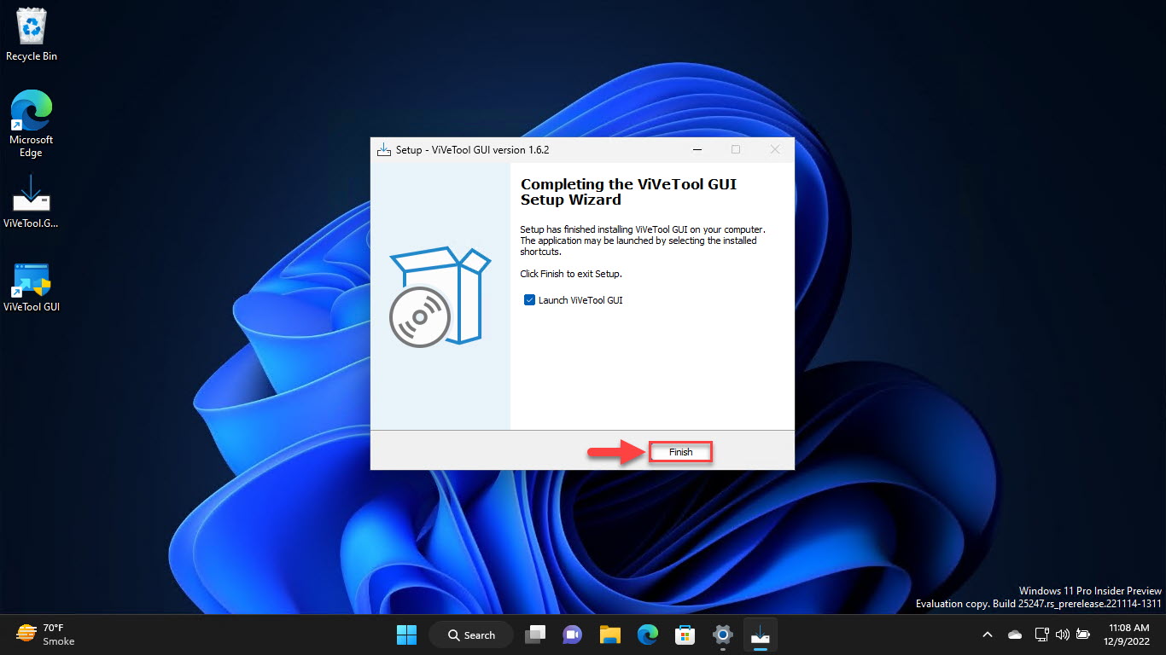Image resolution: width=1166 pixels, height=655 pixels.
Task: Click the taskbar Search box
Action: (x=471, y=635)
